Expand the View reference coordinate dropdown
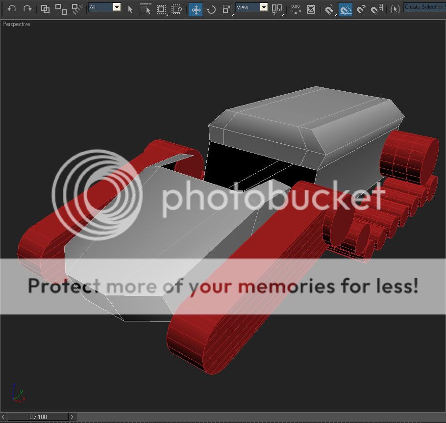 [251, 7]
